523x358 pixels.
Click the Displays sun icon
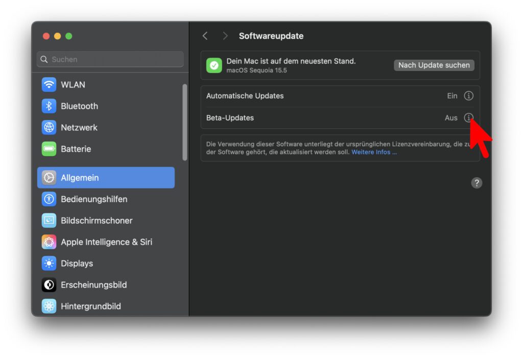(x=49, y=264)
